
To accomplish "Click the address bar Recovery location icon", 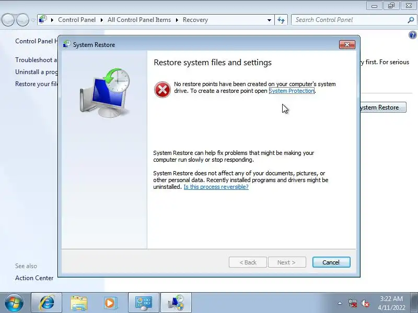I will click(43, 19).
